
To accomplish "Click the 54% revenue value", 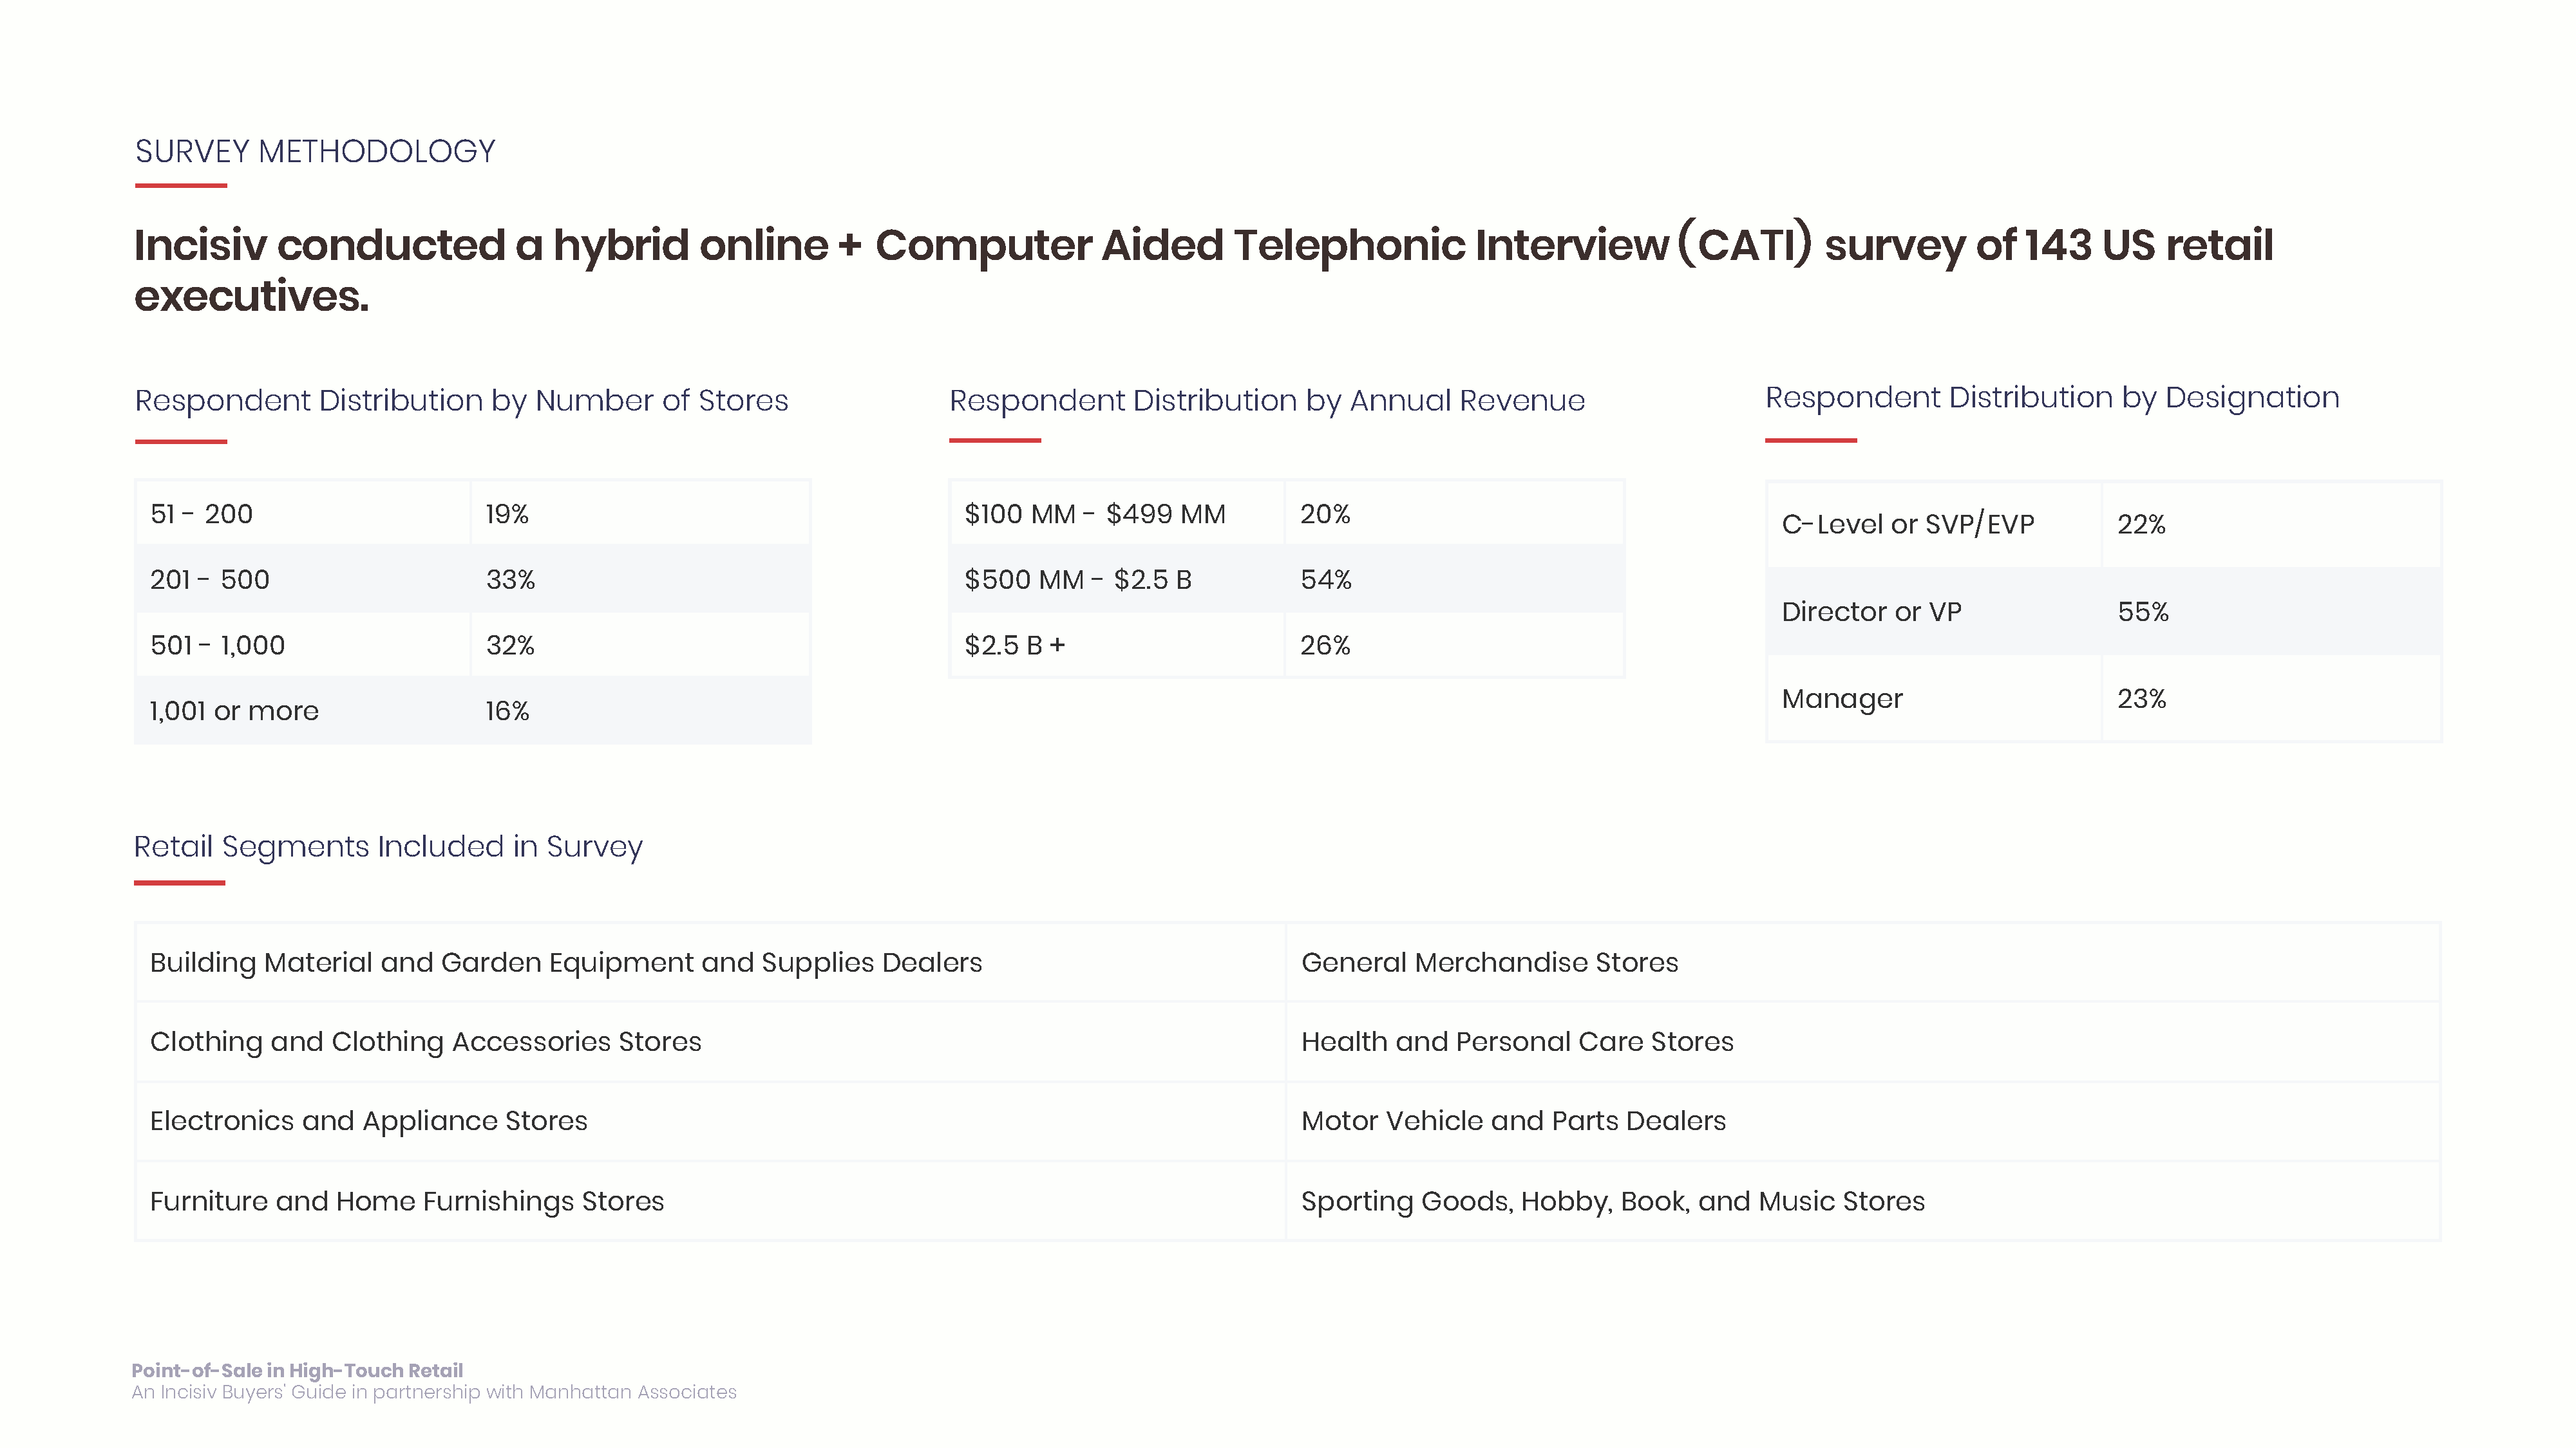I will pyautogui.click(x=1326, y=580).
